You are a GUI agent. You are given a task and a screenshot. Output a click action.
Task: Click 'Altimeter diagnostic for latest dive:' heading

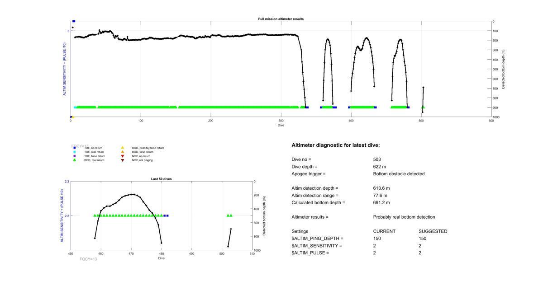tap(336, 145)
